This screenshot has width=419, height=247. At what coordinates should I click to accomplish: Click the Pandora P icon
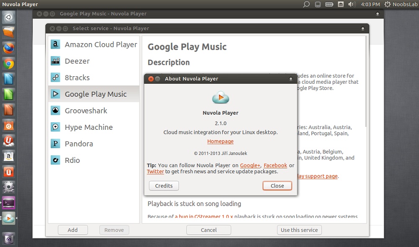tap(55, 144)
